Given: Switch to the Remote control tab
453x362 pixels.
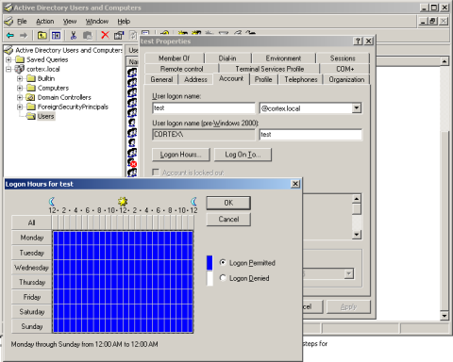Looking at the screenshot, I should tap(181, 69).
